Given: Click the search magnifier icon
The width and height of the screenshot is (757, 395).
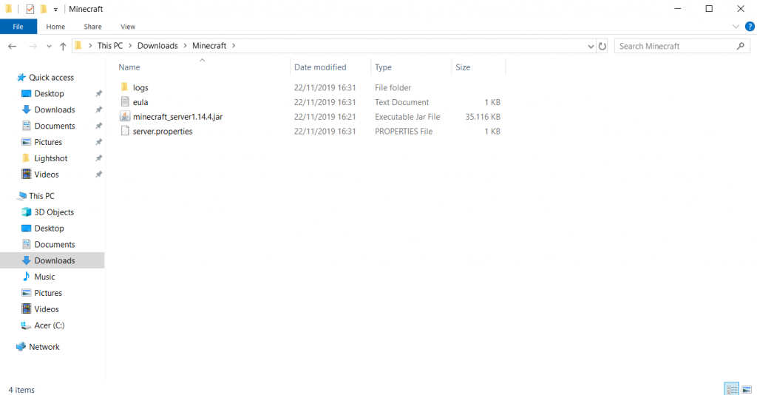Looking at the screenshot, I should pyautogui.click(x=741, y=46).
